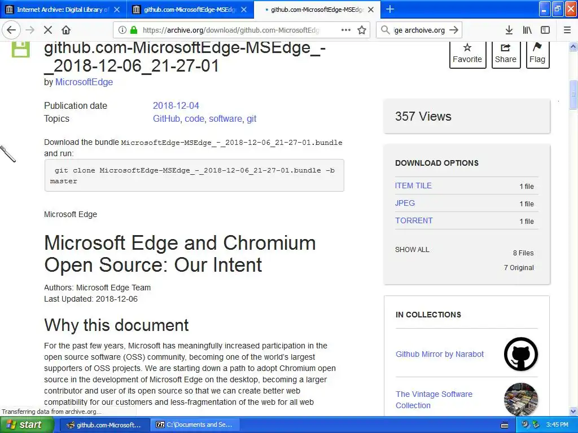578x433 pixels.
Task: Click the vertical scrollbar thumb
Action: (573, 95)
